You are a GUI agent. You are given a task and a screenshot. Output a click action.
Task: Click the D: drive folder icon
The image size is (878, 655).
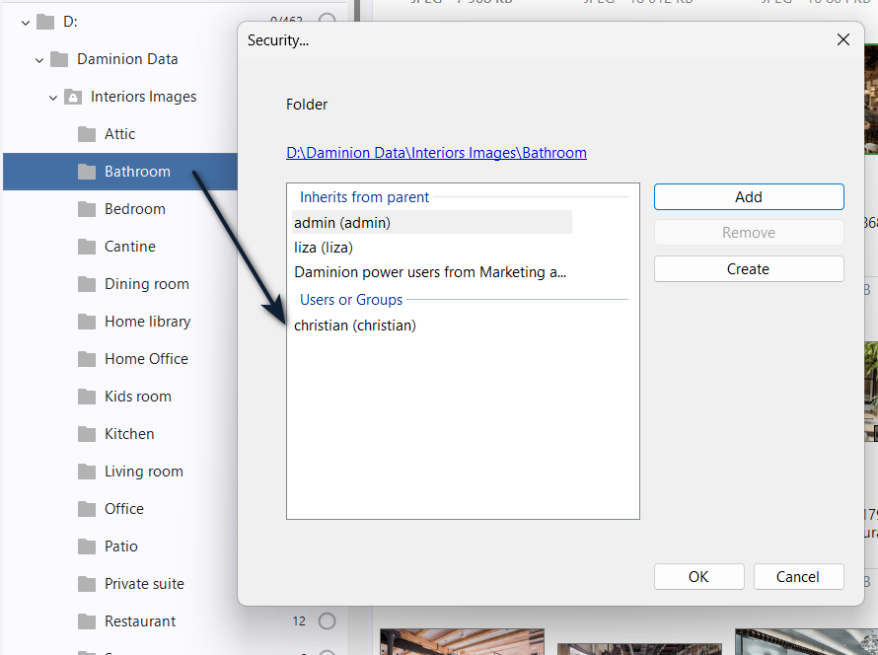pyautogui.click(x=45, y=22)
